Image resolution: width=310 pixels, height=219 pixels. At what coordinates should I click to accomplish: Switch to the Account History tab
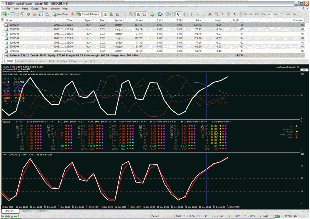click(x=26, y=61)
